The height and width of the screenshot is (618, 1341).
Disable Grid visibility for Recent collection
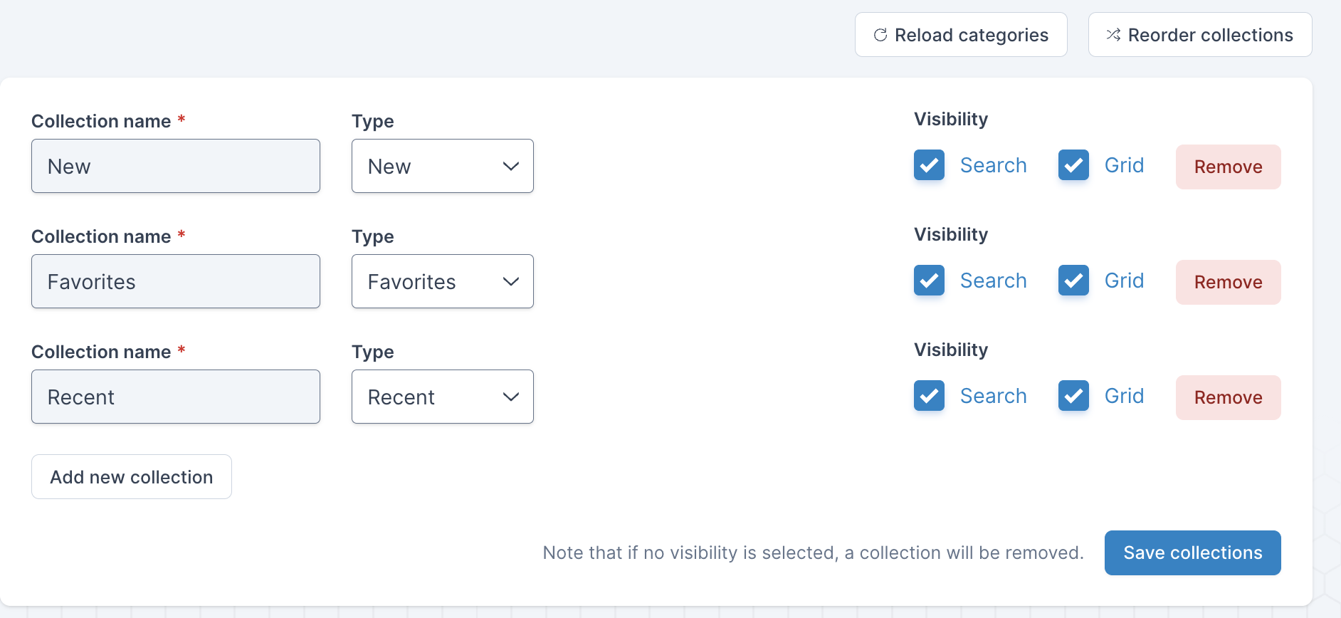click(x=1073, y=396)
